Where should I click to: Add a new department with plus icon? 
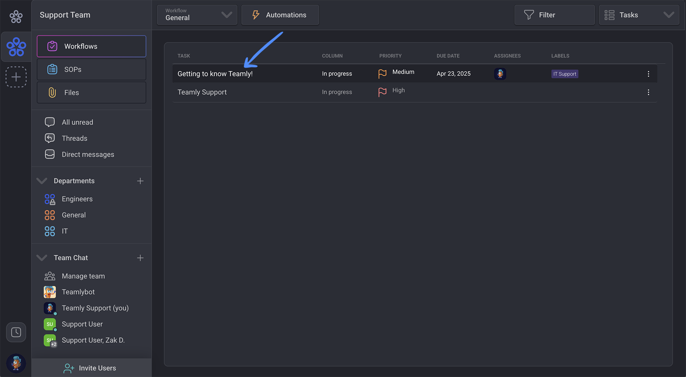click(140, 181)
